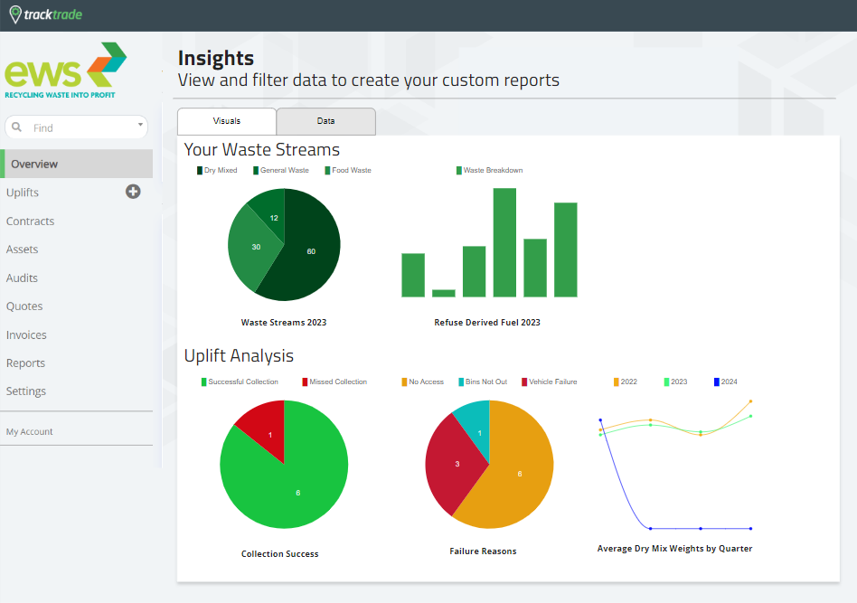
Task: Click the 60 slice of Waste Streams pie
Action: 313,251
